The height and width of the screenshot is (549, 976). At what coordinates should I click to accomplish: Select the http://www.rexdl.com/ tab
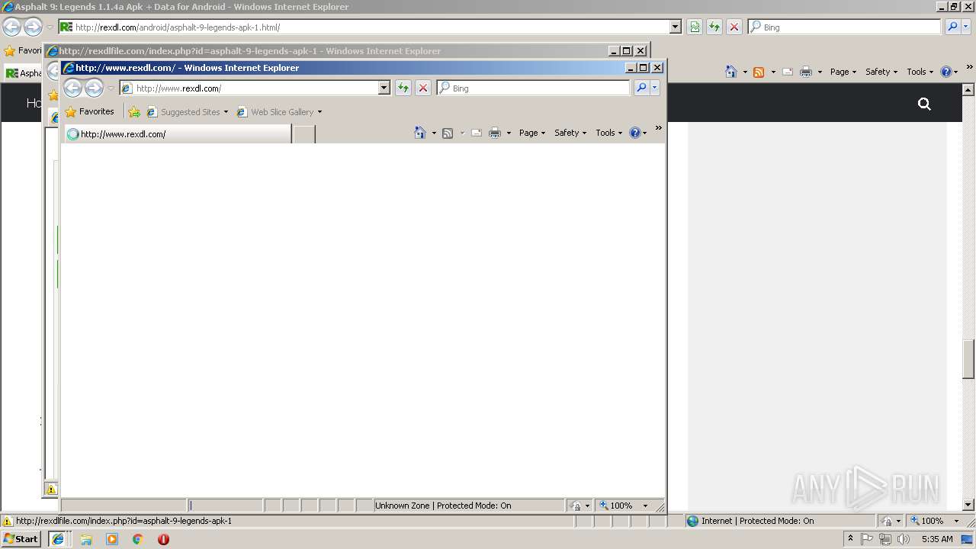[177, 134]
